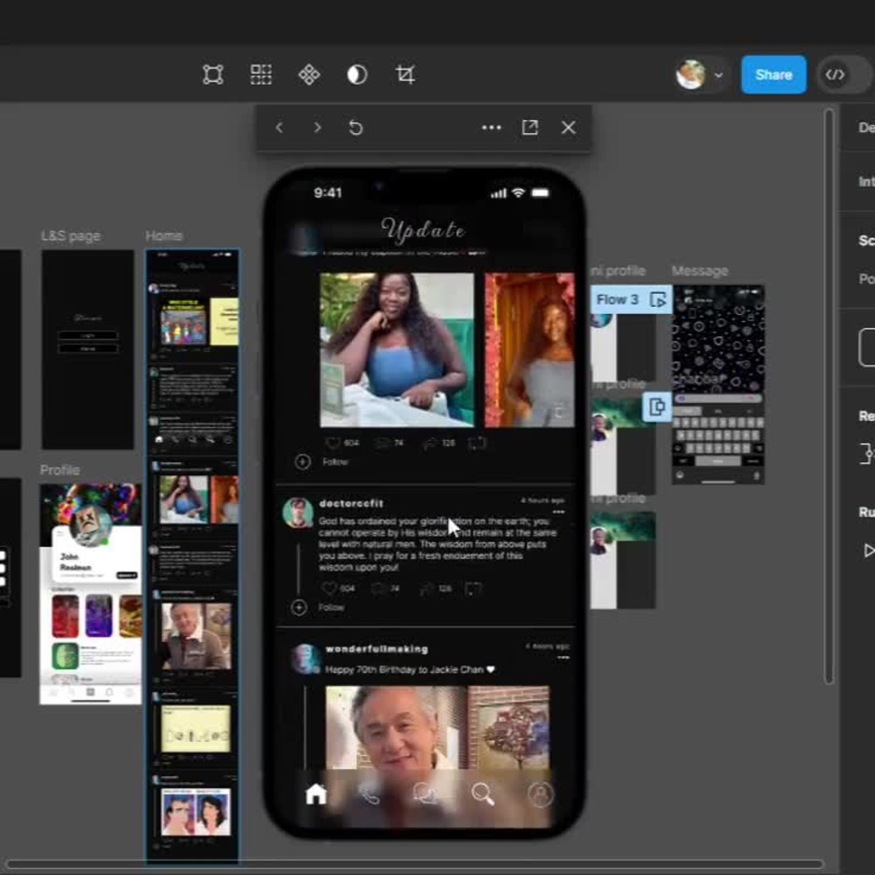Click the Flow 3 play icon

click(x=658, y=299)
